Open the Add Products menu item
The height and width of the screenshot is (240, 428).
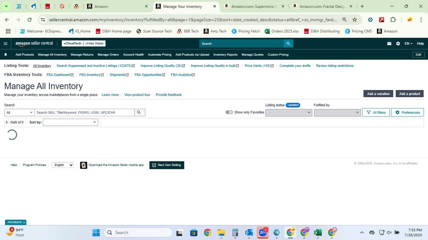[x=25, y=55]
